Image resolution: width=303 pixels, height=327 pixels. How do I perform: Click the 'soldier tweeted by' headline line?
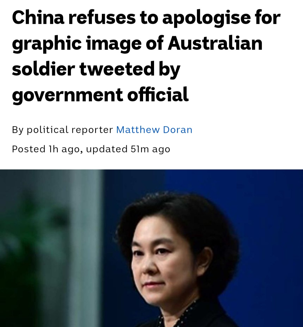pyautogui.click(x=96, y=69)
